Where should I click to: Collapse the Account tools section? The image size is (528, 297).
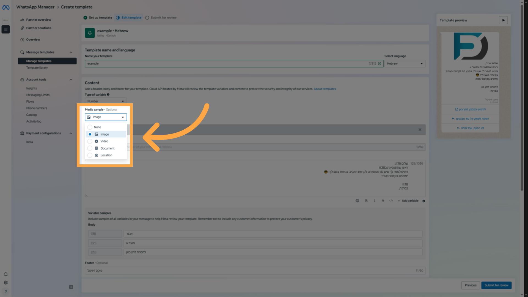tap(71, 80)
